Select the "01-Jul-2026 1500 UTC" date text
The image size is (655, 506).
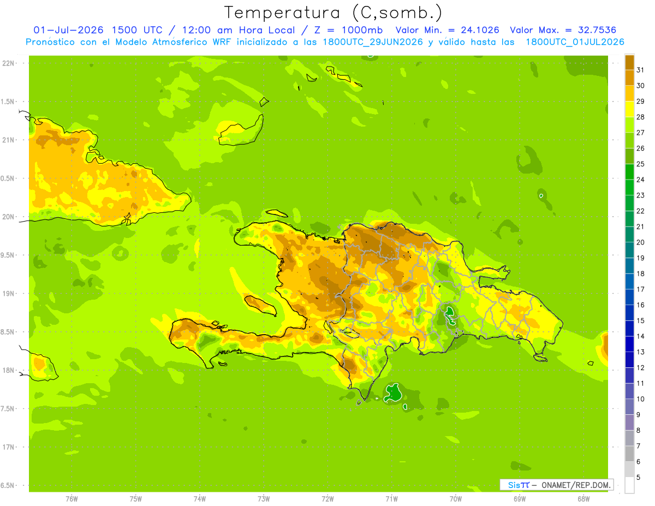pyautogui.click(x=96, y=30)
